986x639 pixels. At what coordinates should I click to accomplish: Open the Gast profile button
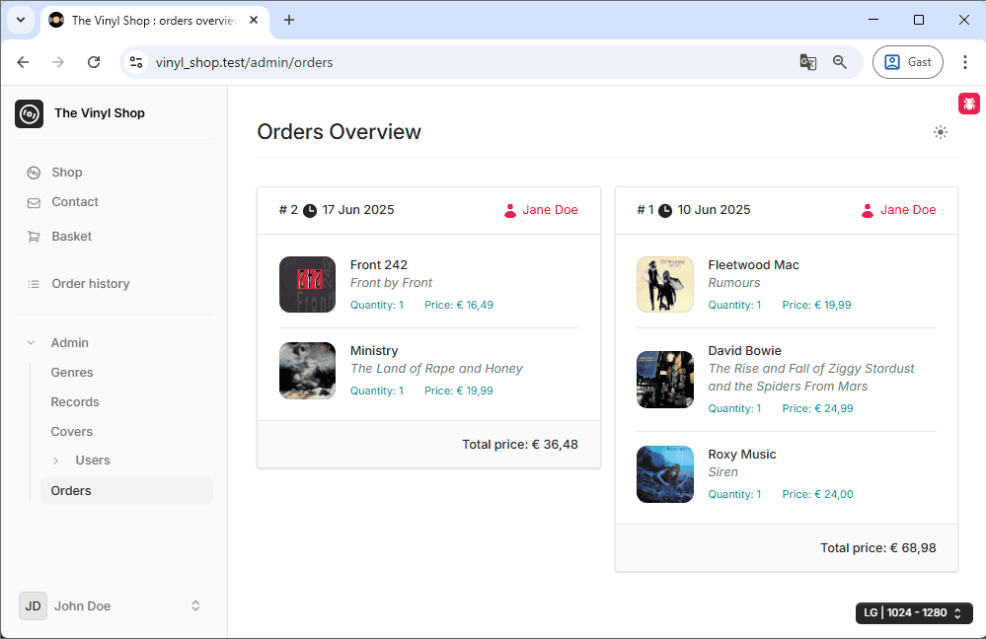(x=907, y=62)
